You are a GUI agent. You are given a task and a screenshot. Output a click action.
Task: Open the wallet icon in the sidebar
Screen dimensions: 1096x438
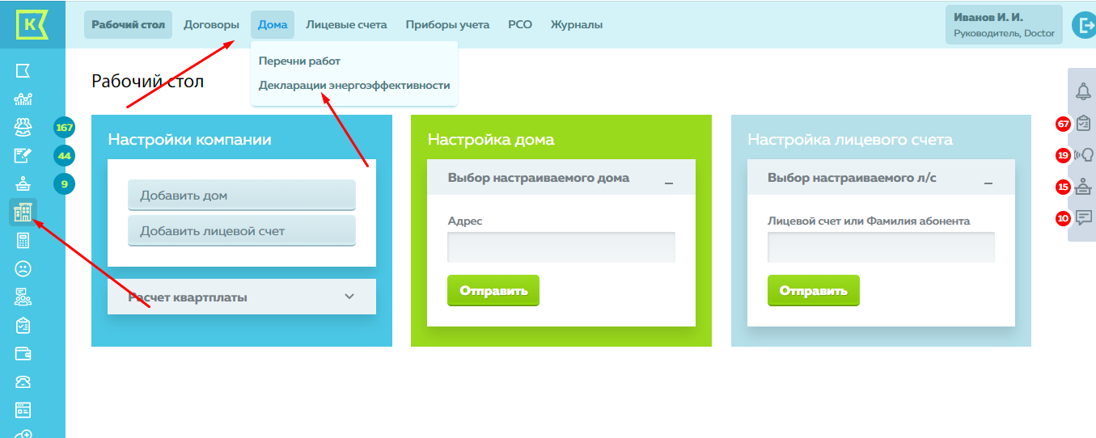[23, 353]
